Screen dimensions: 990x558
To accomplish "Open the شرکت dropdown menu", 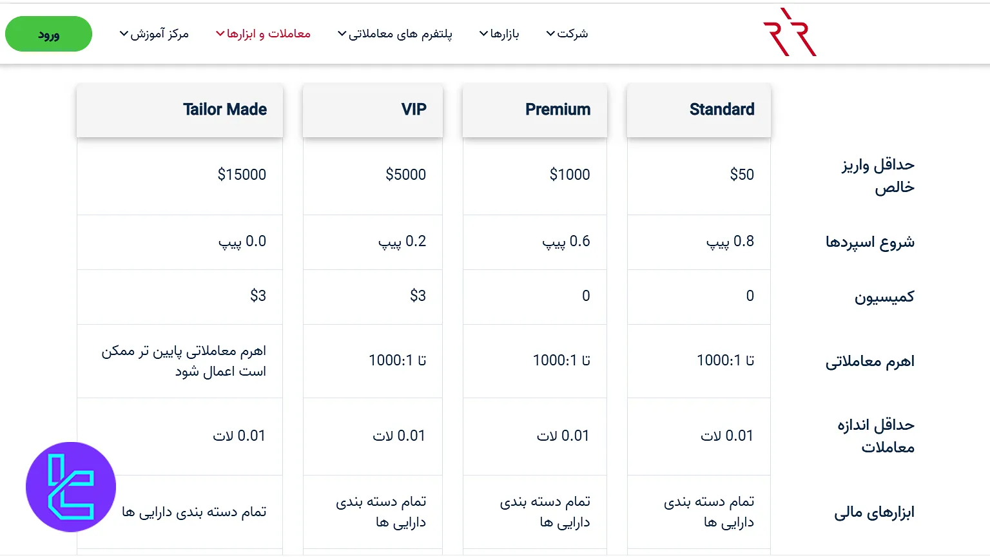I will coord(571,33).
